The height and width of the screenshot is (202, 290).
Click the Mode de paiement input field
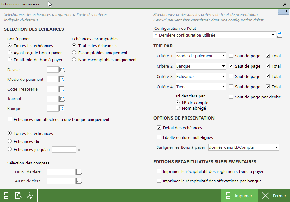coord(53,80)
